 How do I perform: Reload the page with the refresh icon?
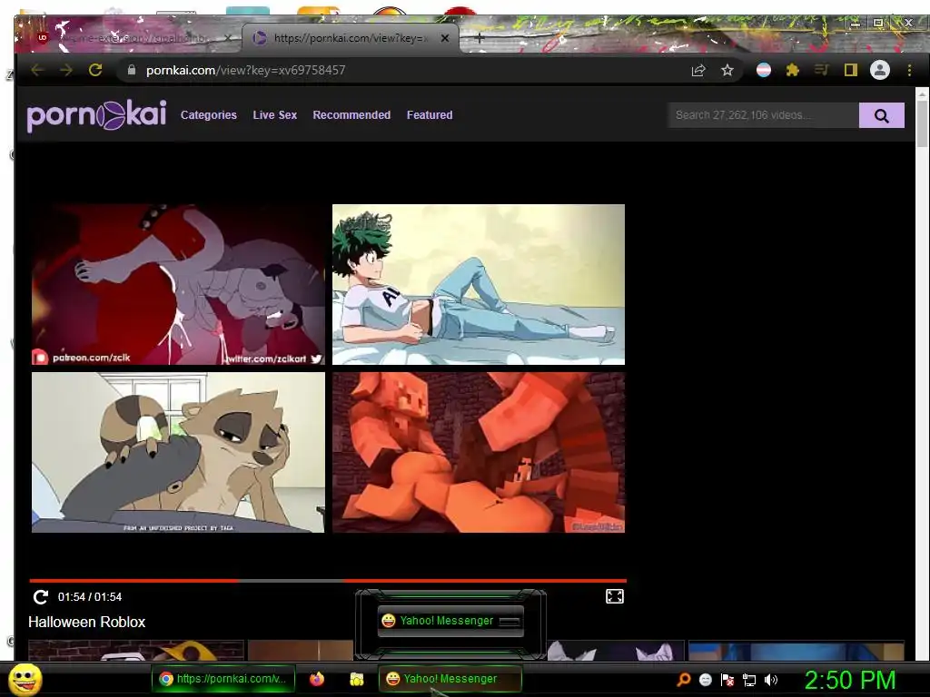click(x=95, y=70)
